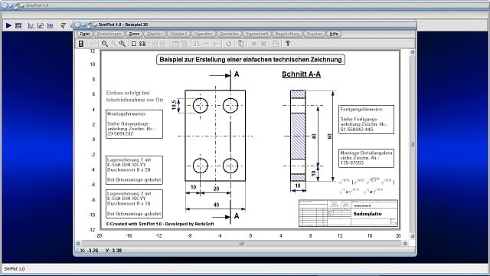Open the Objekte II menu

tap(178, 34)
